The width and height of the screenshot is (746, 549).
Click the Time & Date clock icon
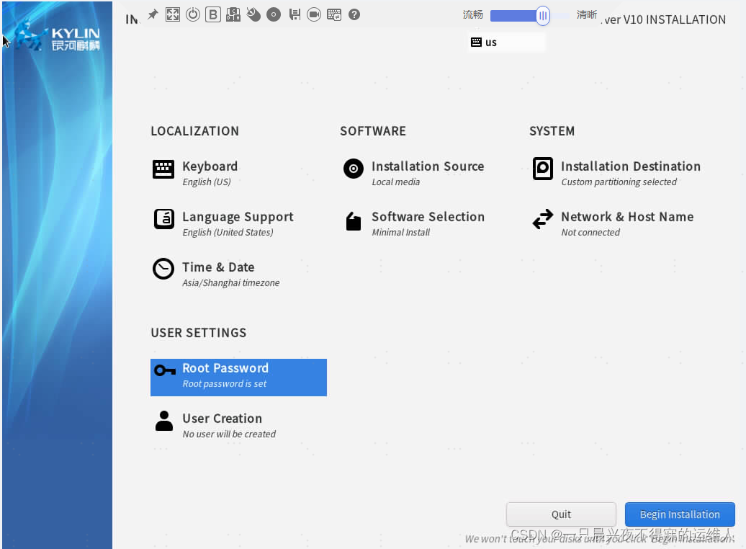(163, 269)
